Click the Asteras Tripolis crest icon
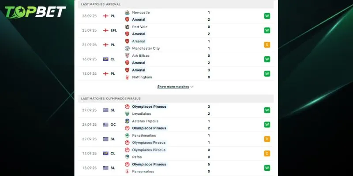Image resolution: width=353 pixels, height=176 pixels. [x=127, y=121]
